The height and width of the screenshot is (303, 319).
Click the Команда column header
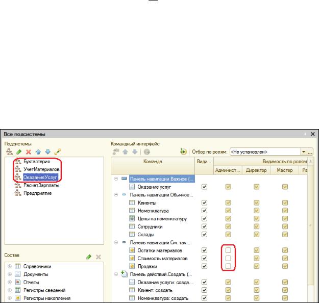(153, 166)
